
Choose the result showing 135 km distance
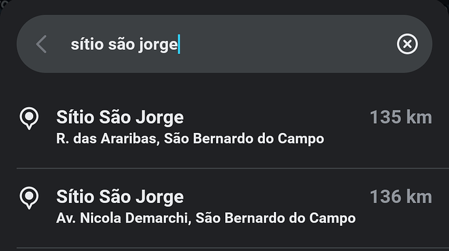tap(401, 117)
